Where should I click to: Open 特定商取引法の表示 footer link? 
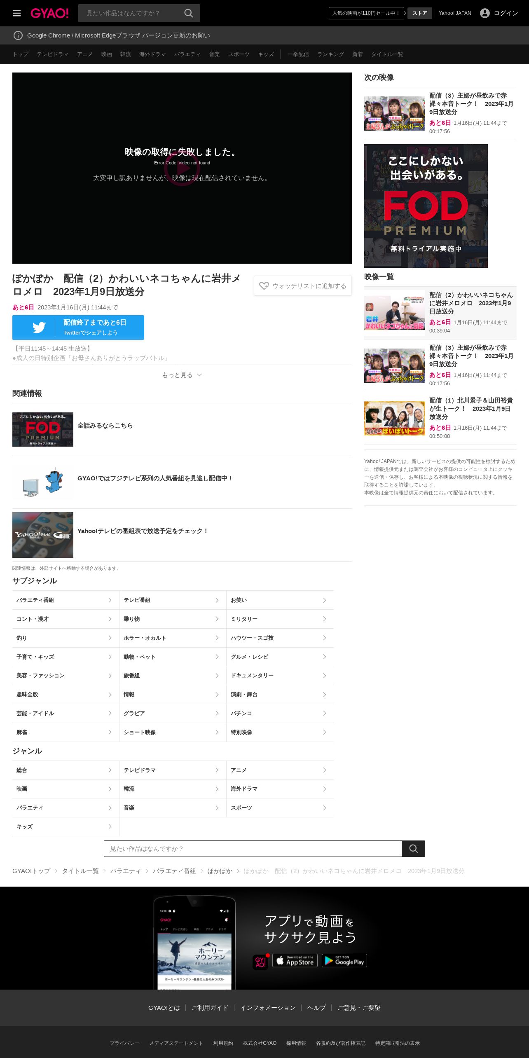[398, 1043]
